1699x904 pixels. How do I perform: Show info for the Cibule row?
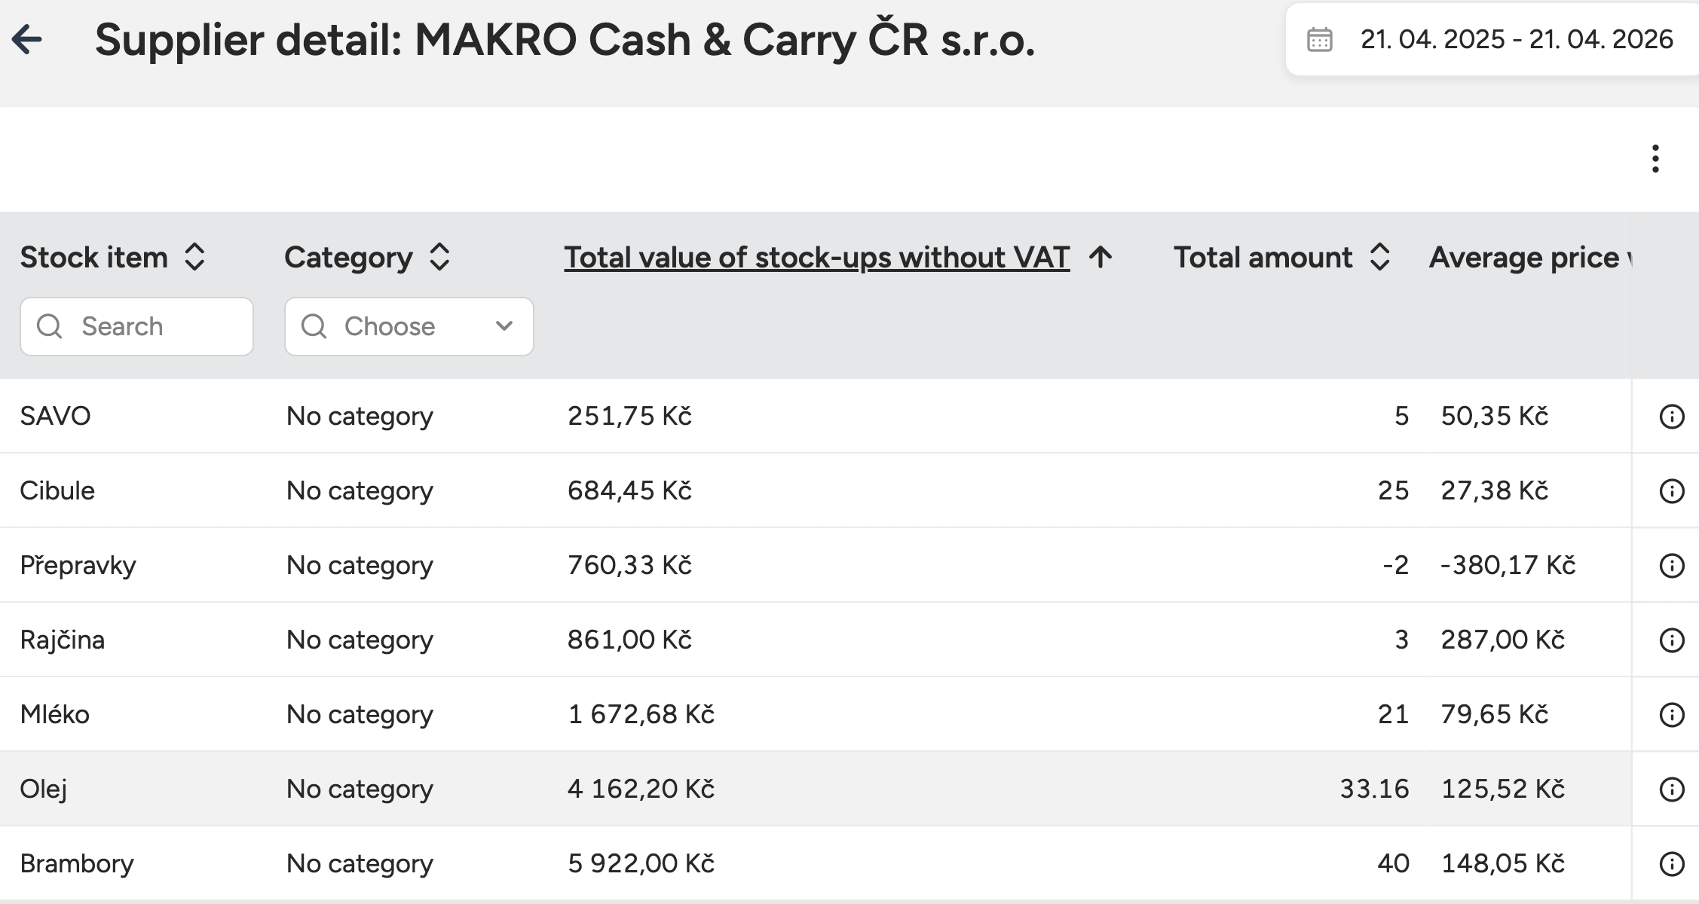tap(1672, 491)
